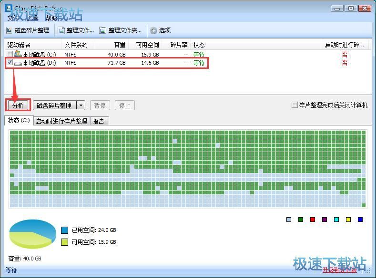Click the yellow-green 可用空间 color box
The height and width of the screenshot is (278, 376).
[64, 242]
